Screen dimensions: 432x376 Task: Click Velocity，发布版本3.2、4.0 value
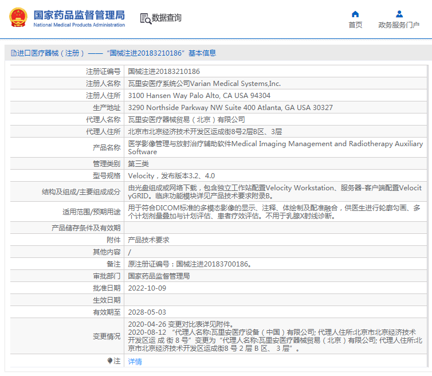point(171,175)
